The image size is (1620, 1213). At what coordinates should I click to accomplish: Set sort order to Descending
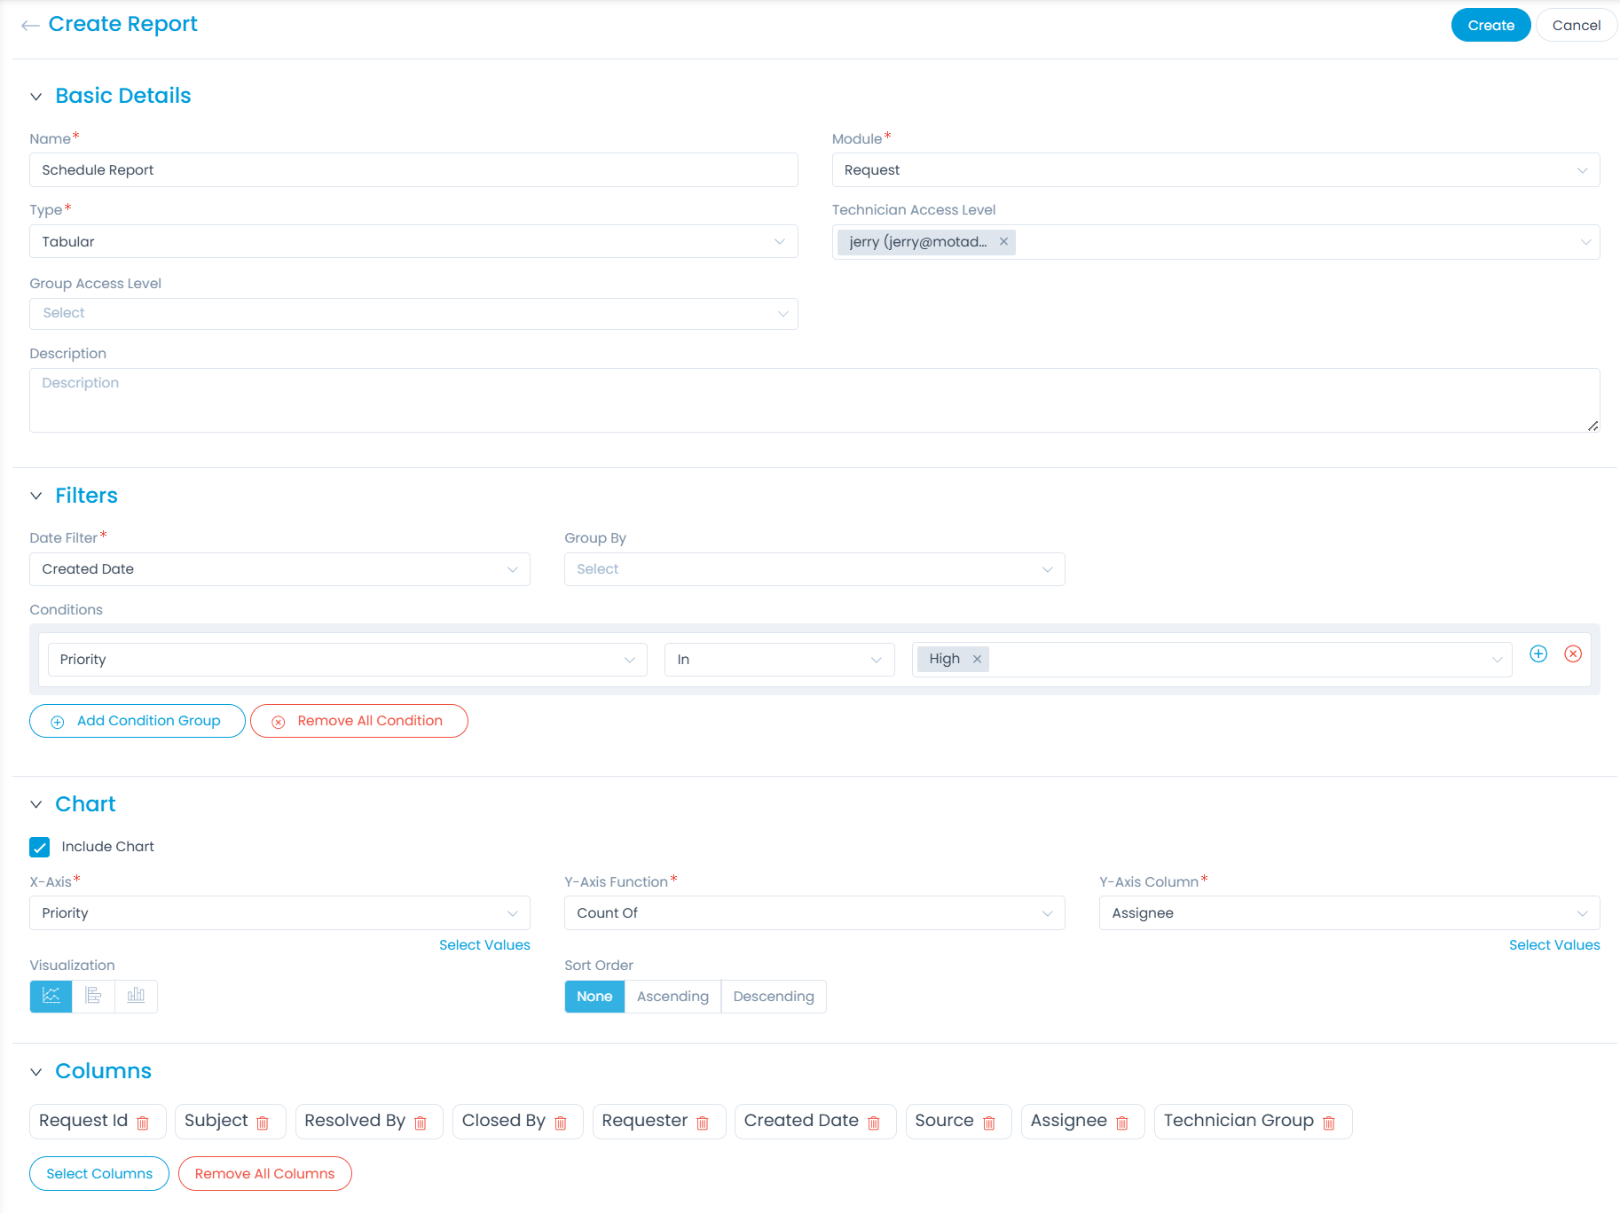(x=773, y=997)
